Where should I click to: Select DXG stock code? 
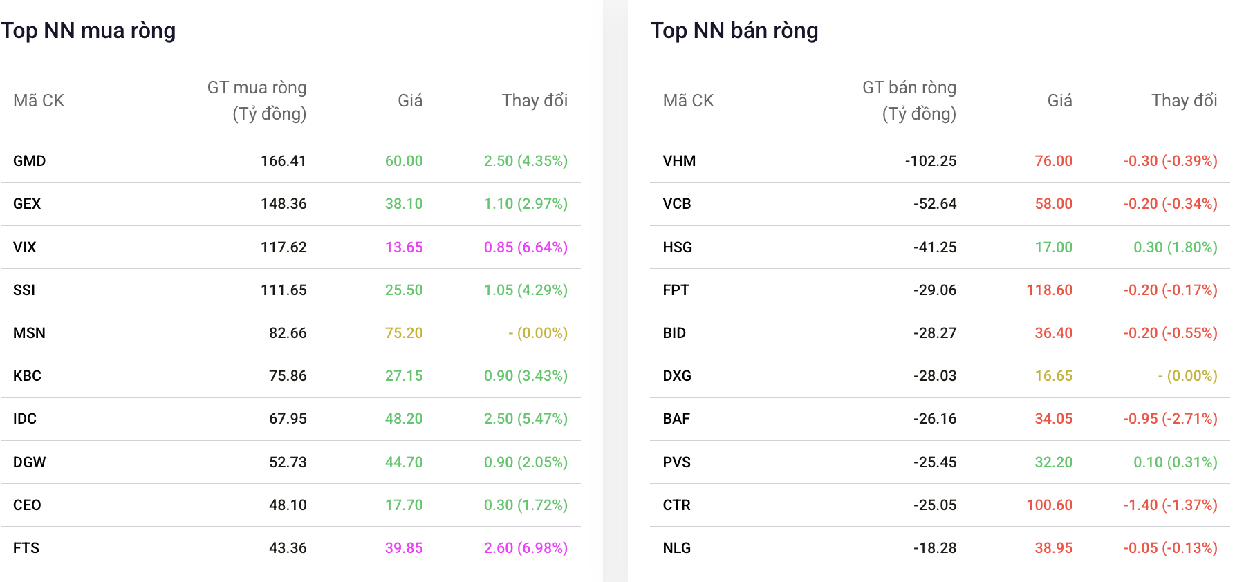click(677, 376)
